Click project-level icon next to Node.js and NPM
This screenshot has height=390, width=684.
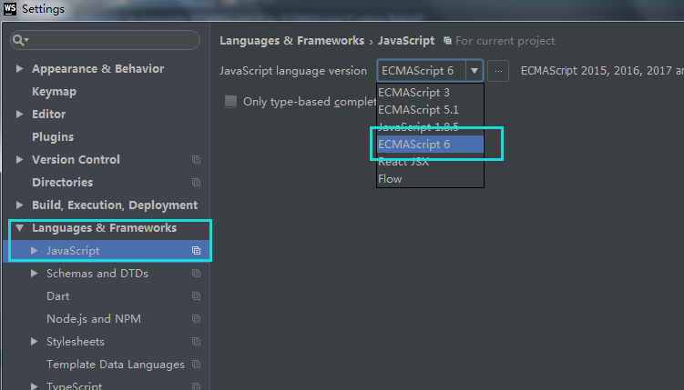(x=197, y=318)
